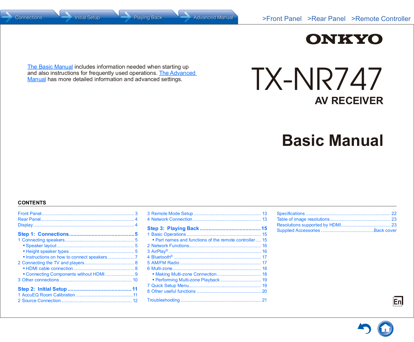414x342 pixels.
Task: Open '1 Connecting speakers' entry
Action: pos(78,240)
